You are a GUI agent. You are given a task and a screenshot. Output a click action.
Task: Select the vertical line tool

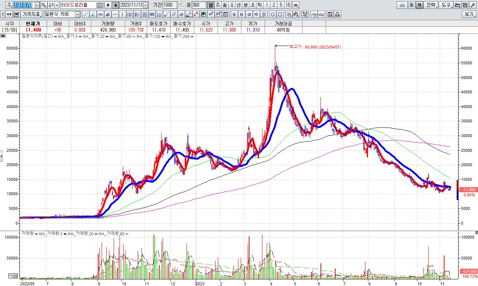[122, 14]
